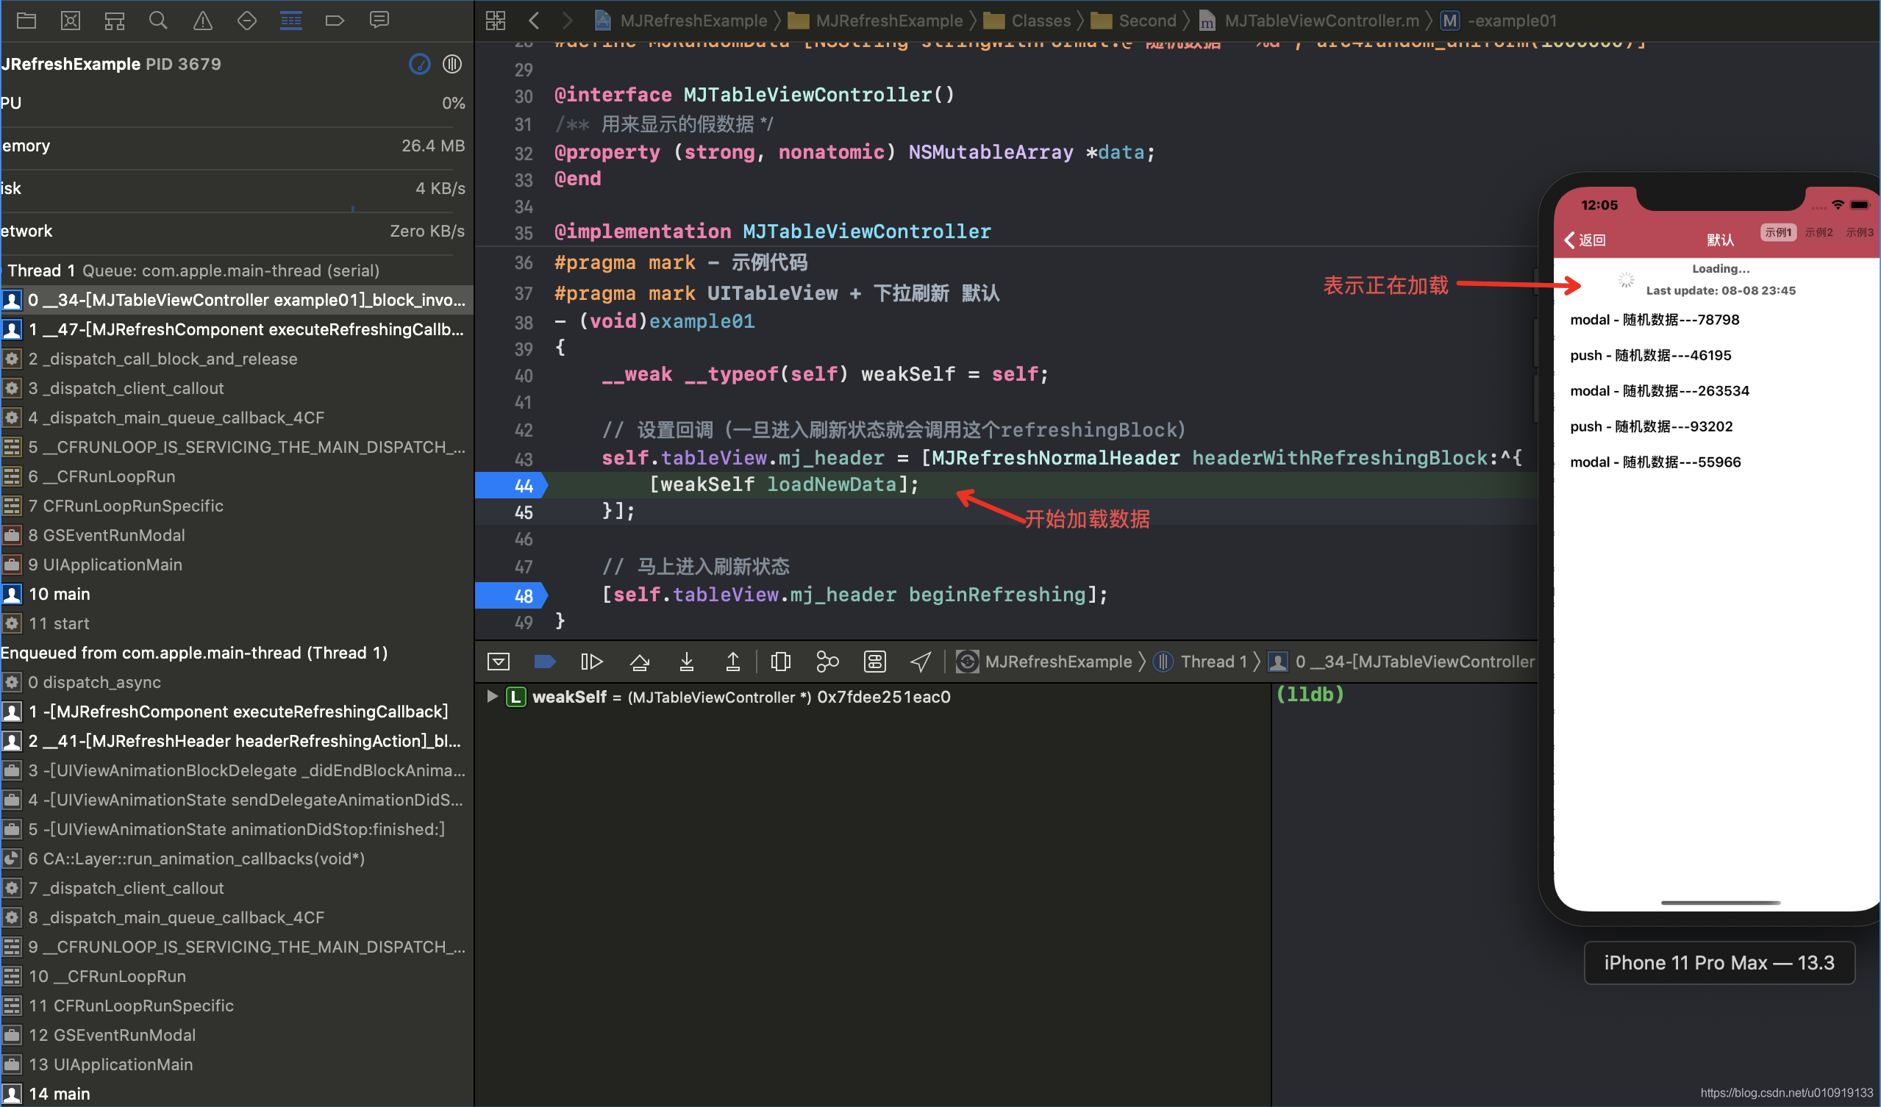Expand the weakSelf variable disclosure triangle
Screen dimensions: 1881x1107
[x=492, y=697]
